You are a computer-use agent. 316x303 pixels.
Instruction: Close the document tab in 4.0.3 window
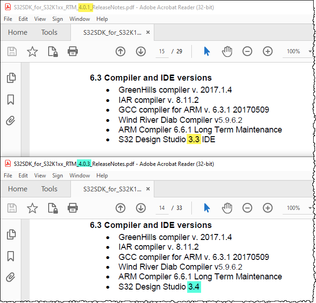(148, 189)
